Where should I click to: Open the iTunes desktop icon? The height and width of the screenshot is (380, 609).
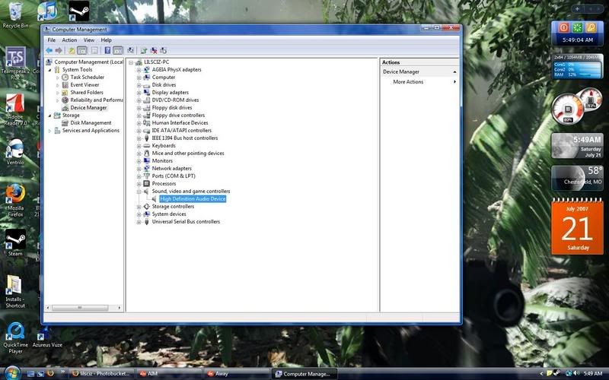47,11
